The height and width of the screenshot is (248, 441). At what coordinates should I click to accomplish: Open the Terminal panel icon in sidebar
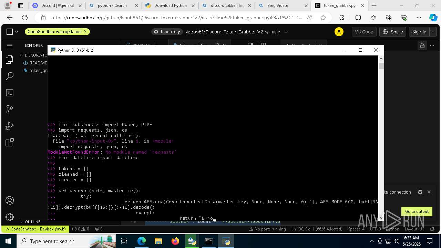tap(10, 93)
